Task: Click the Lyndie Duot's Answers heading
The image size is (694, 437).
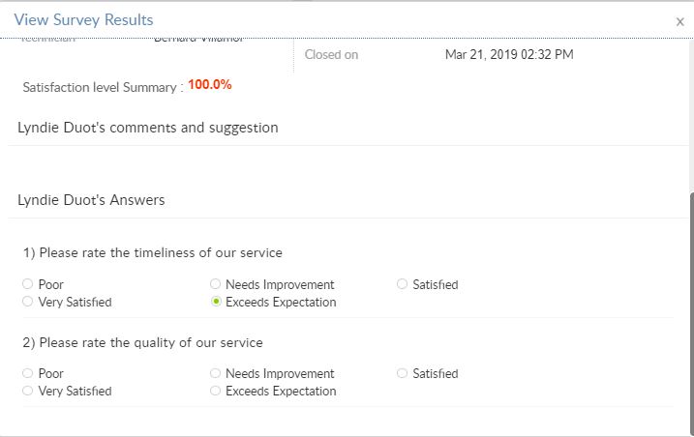Action: click(x=91, y=200)
